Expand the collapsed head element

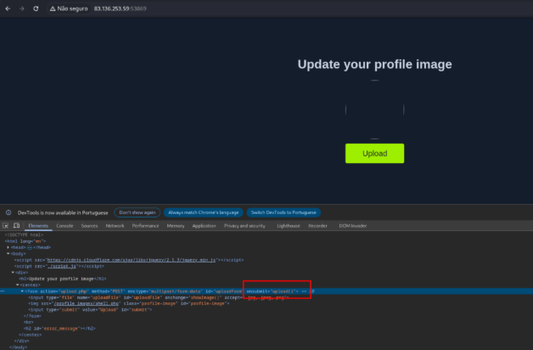[8, 246]
